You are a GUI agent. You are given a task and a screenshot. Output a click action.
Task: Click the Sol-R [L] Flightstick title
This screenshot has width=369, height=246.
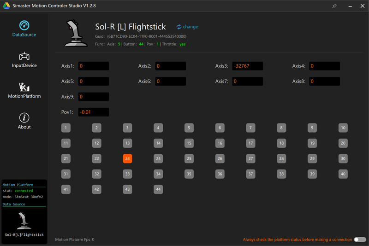click(x=131, y=27)
